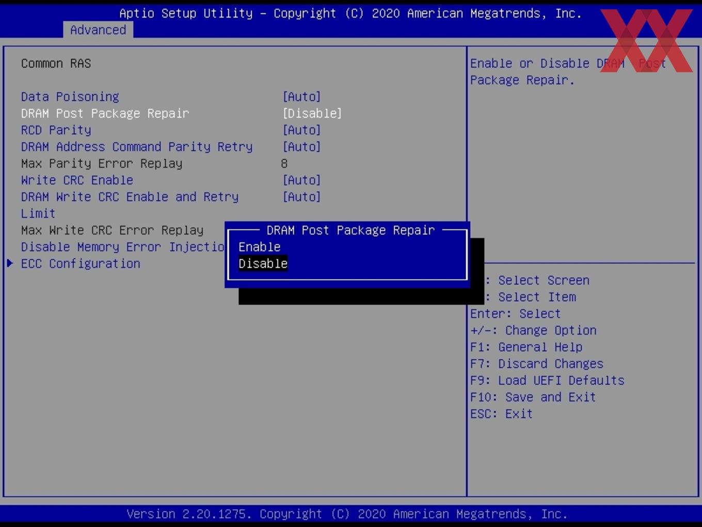Click F9: Load UEFI Defaults hint
702x527 pixels.
(x=547, y=380)
